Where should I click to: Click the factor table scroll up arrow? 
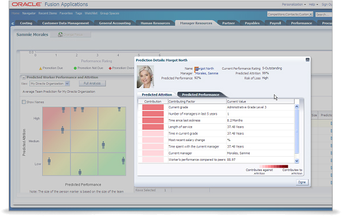click(x=296, y=107)
